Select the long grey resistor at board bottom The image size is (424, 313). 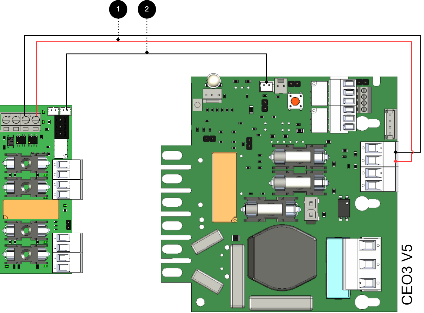pos(281,302)
